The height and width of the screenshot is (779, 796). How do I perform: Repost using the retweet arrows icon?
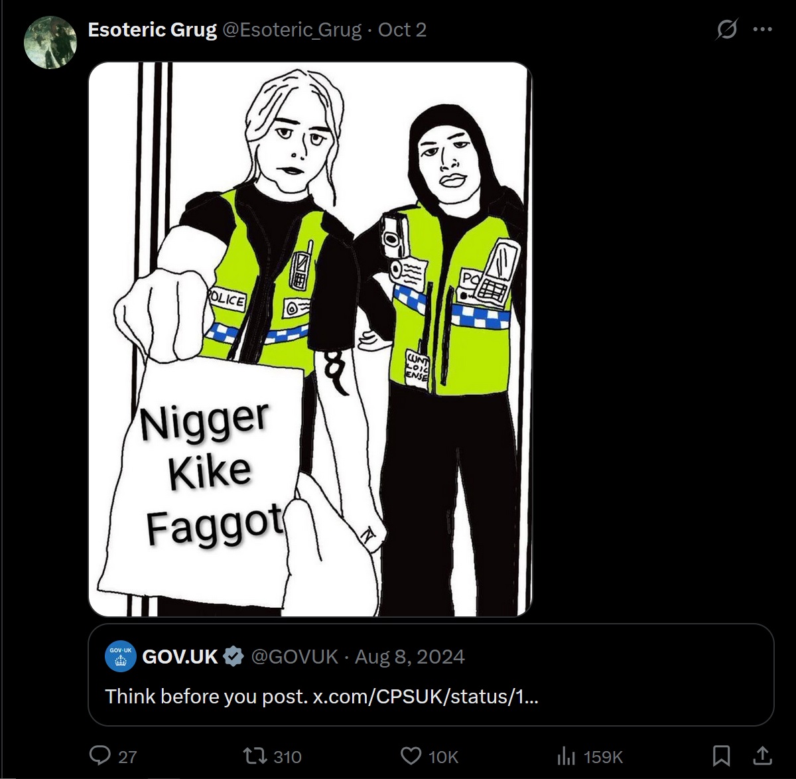254,756
